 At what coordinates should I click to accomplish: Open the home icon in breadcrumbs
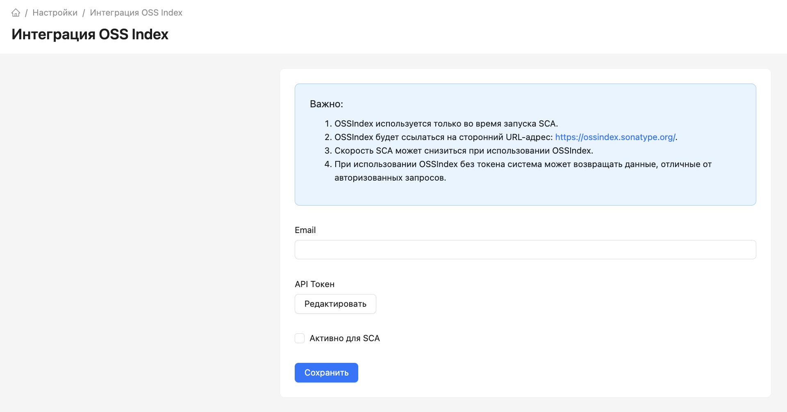[16, 13]
